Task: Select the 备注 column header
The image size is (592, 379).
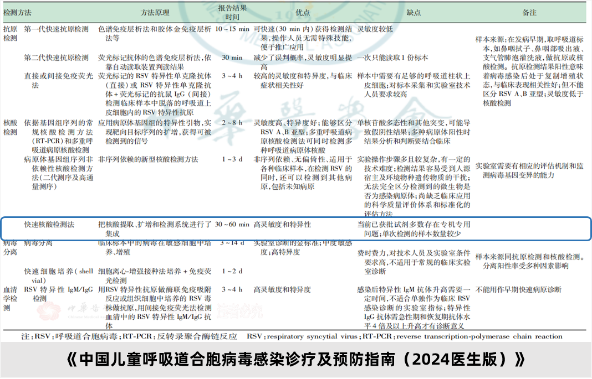Action: [x=530, y=11]
